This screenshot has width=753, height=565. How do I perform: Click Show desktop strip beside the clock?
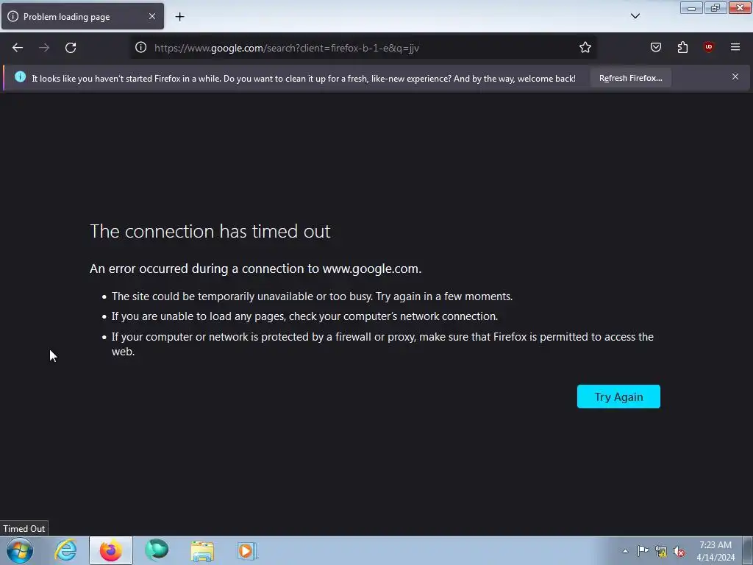point(748,550)
